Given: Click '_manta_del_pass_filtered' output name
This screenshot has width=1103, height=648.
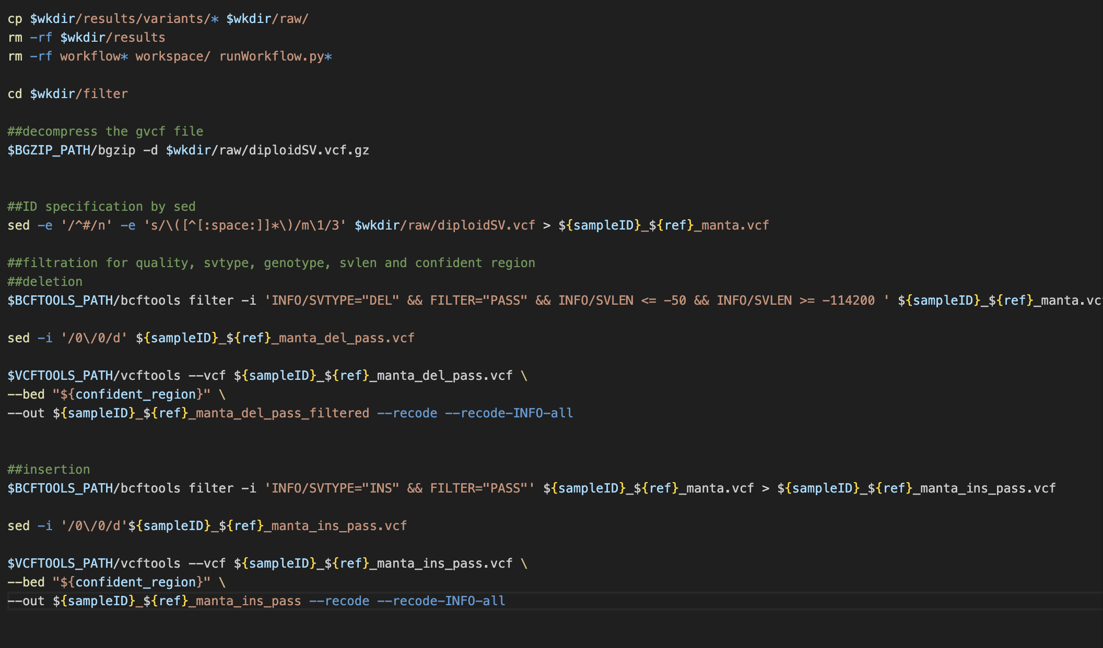Looking at the screenshot, I should click(278, 413).
